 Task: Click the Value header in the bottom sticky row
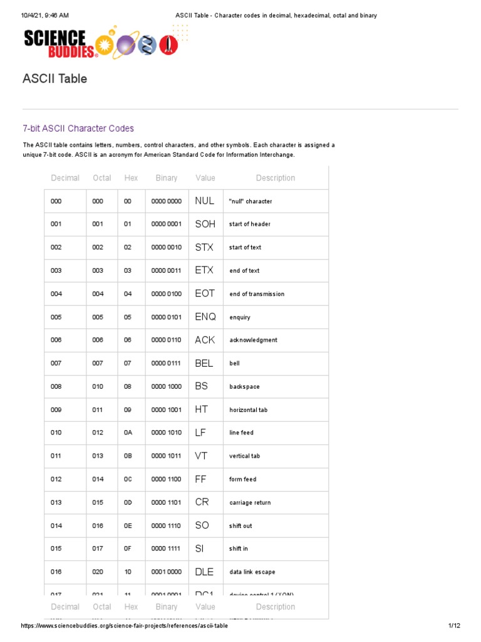[205, 607]
